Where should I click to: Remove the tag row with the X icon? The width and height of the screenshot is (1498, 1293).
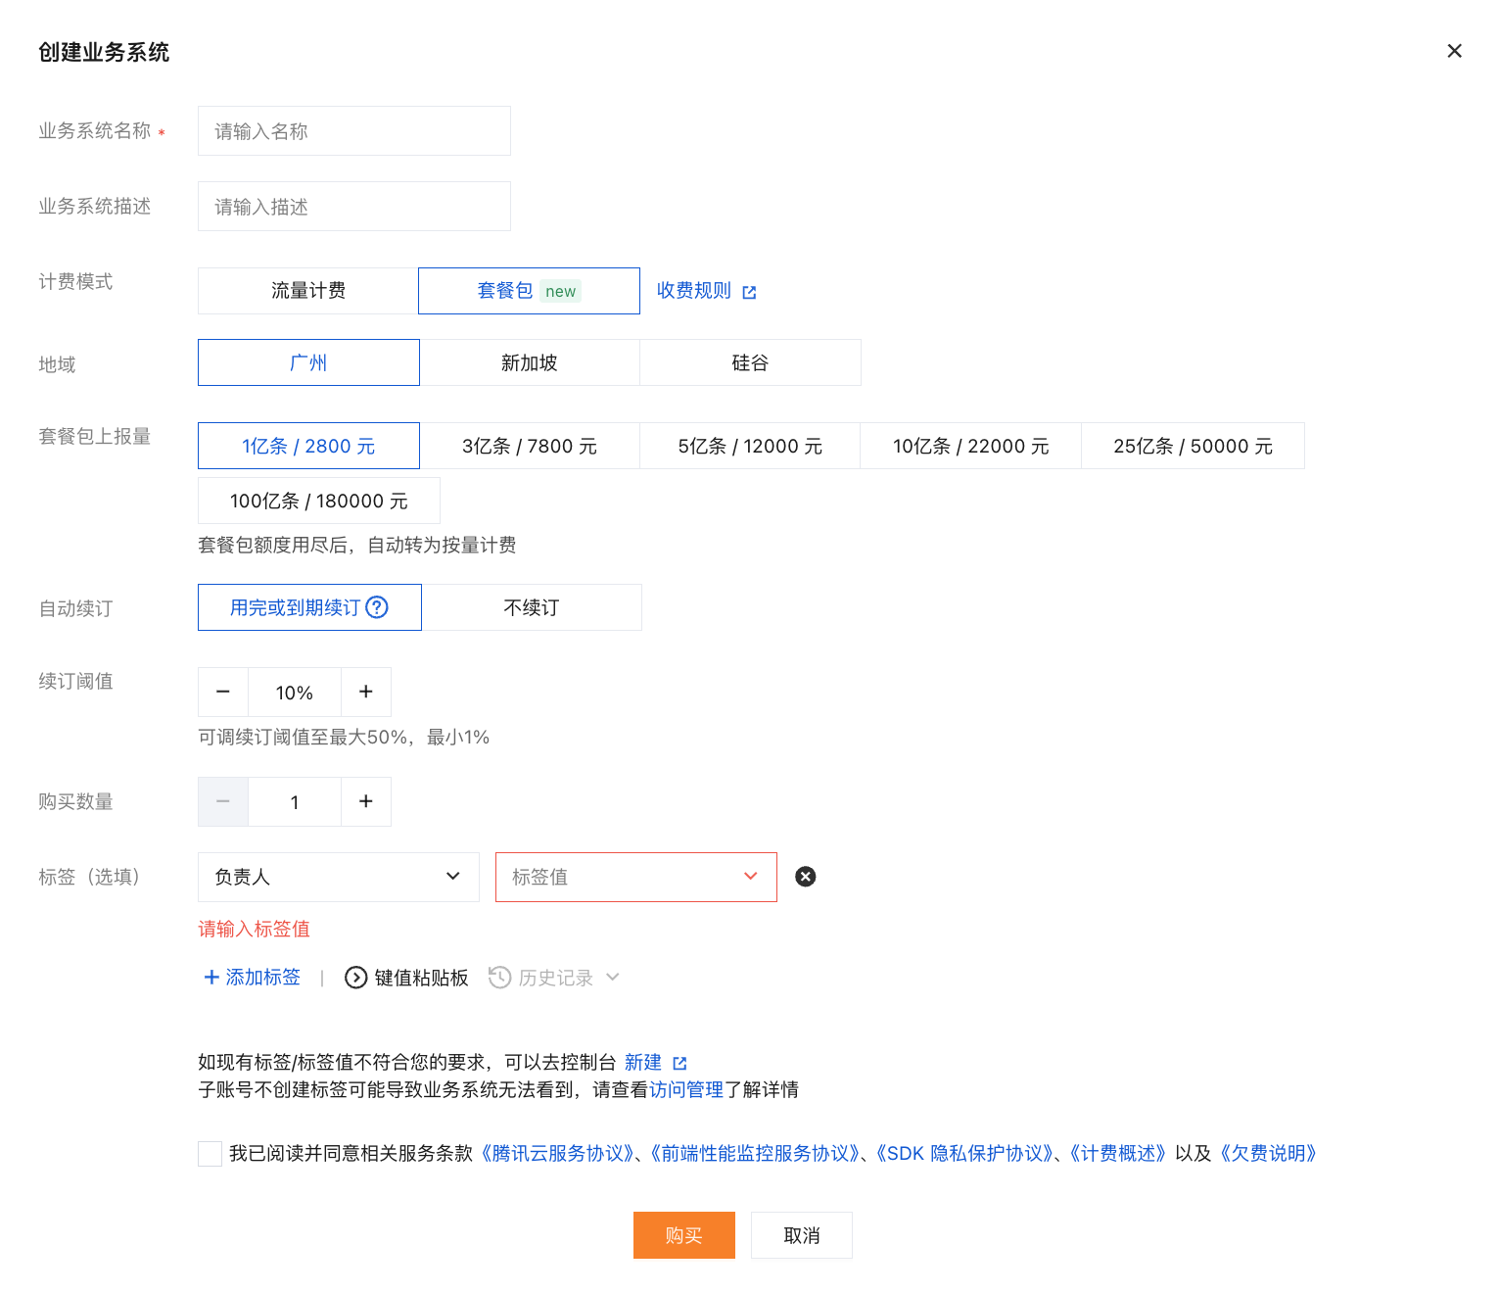pyautogui.click(x=806, y=877)
